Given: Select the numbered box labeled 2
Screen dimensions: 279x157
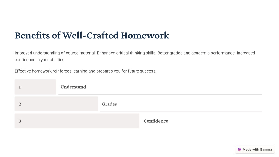Looking at the screenshot, I should coord(56,104).
